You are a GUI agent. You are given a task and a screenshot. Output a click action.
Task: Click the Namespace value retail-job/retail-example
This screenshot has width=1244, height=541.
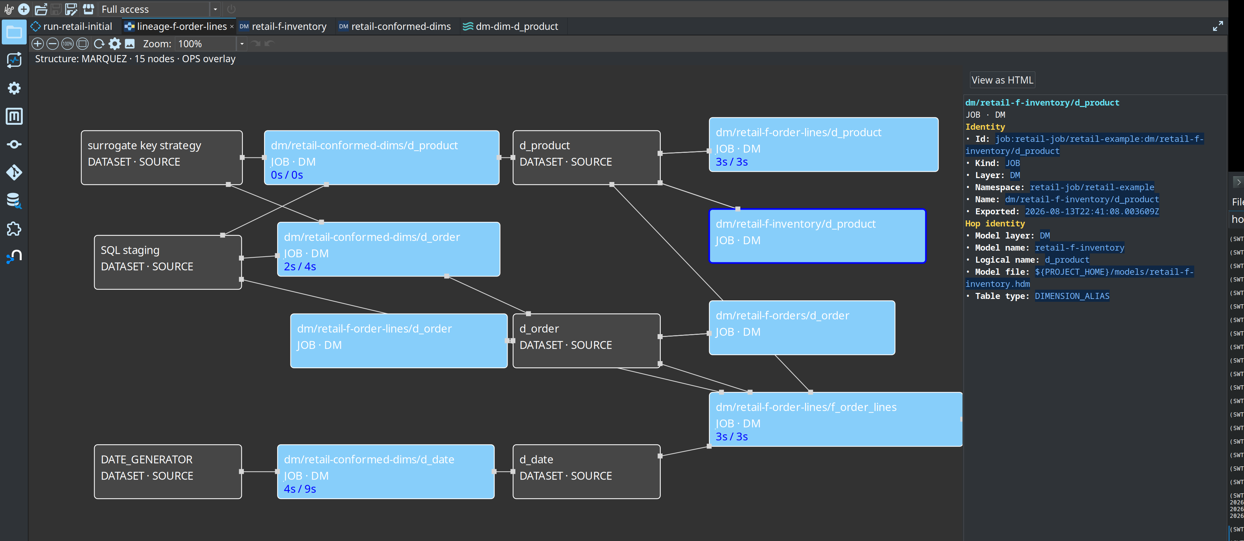coord(1092,187)
